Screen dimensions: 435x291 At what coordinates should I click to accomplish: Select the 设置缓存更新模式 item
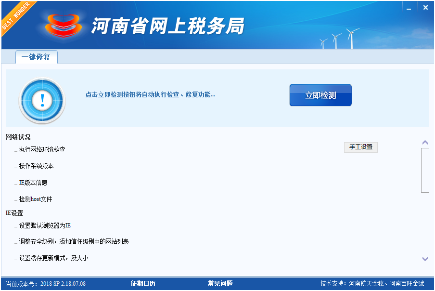tap(53, 258)
